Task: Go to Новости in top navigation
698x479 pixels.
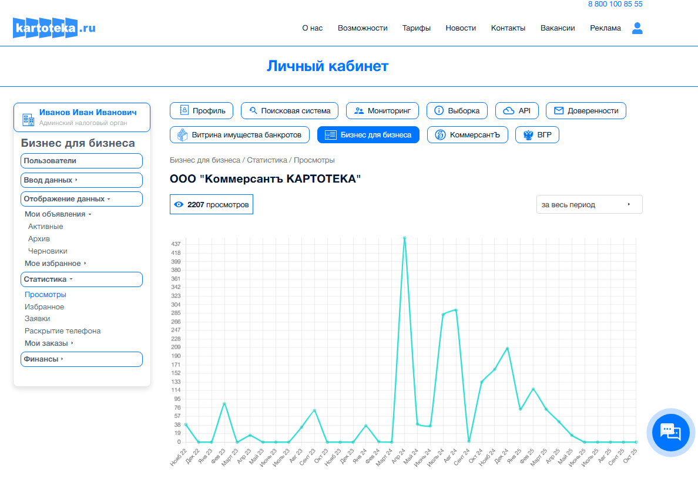Action: (x=461, y=28)
